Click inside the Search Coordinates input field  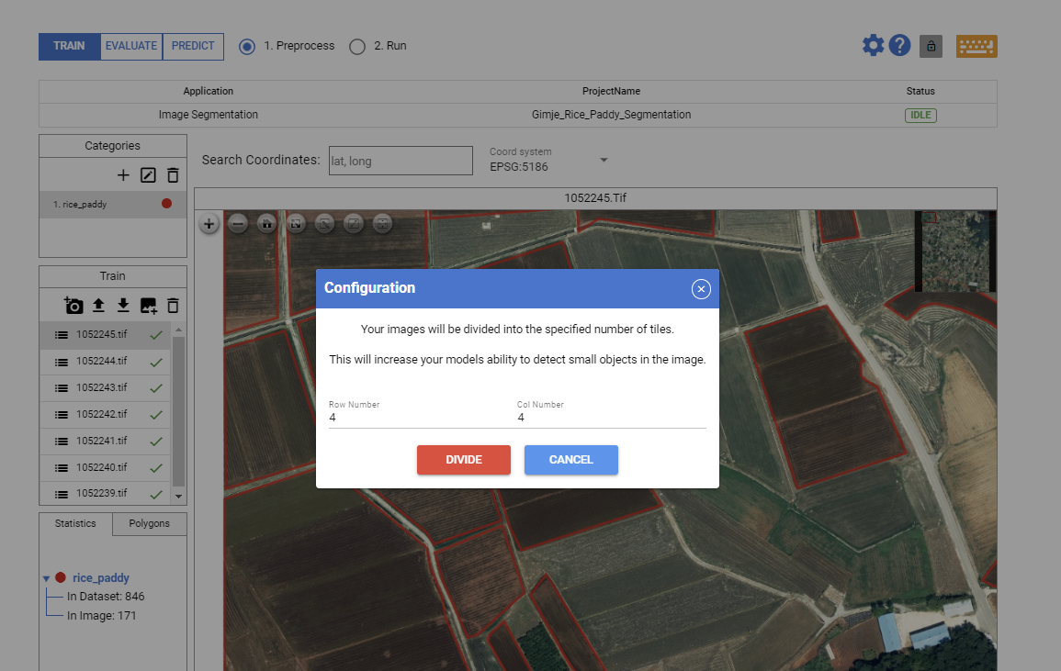(401, 160)
